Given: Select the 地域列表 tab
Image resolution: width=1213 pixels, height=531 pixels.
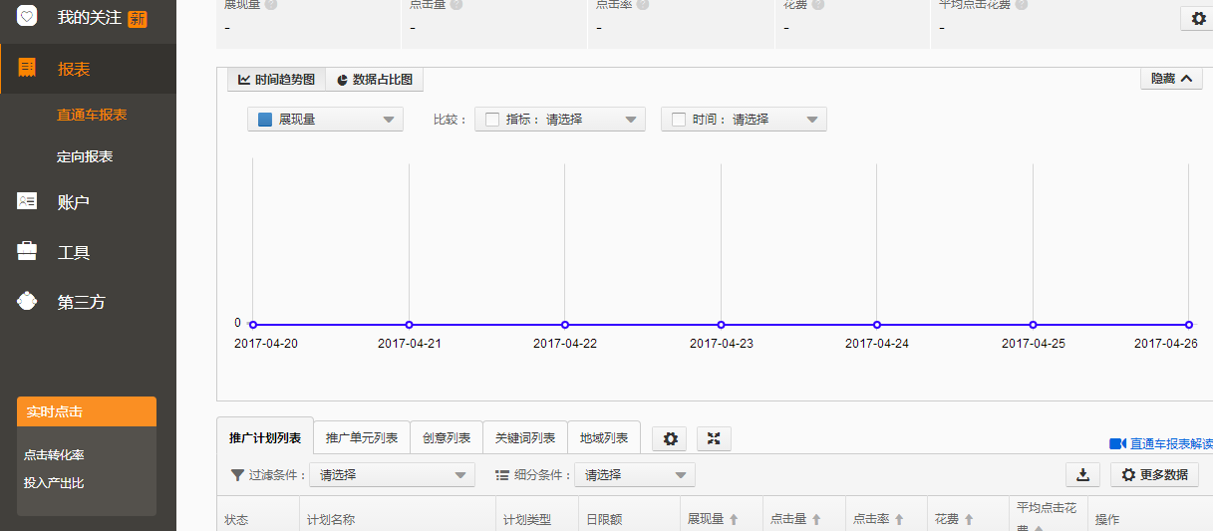Looking at the screenshot, I should 604,438.
